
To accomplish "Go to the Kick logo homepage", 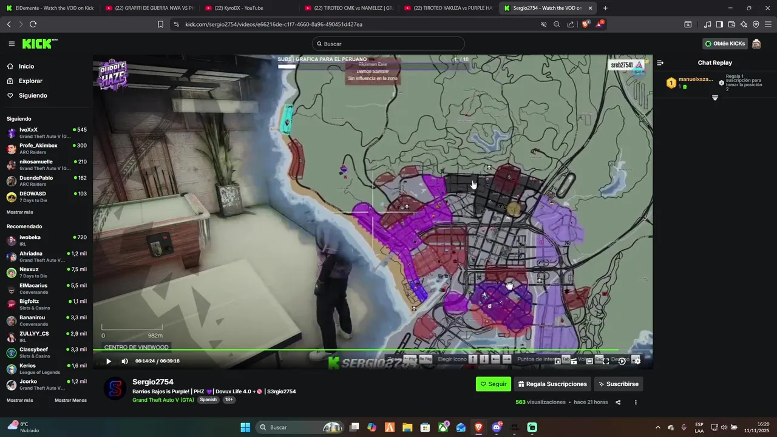I will 39,44.
